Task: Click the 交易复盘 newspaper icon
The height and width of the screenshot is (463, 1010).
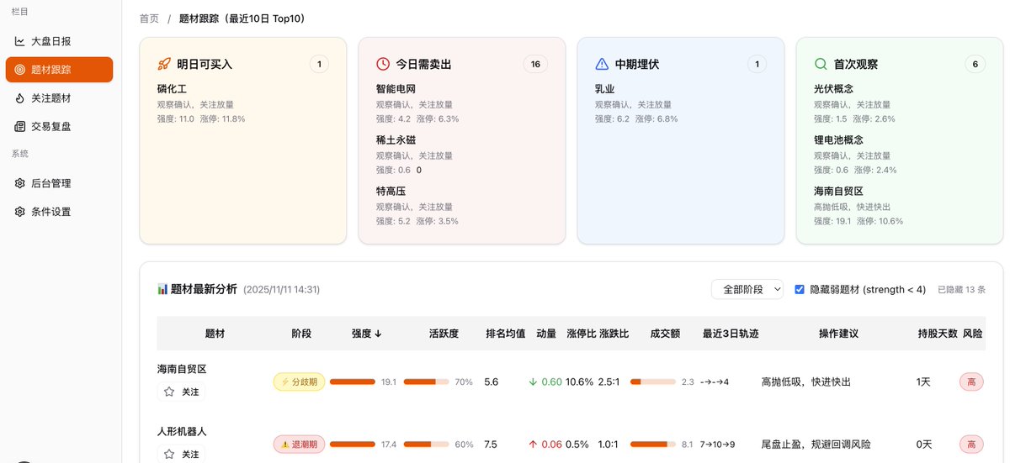Action: click(20, 127)
